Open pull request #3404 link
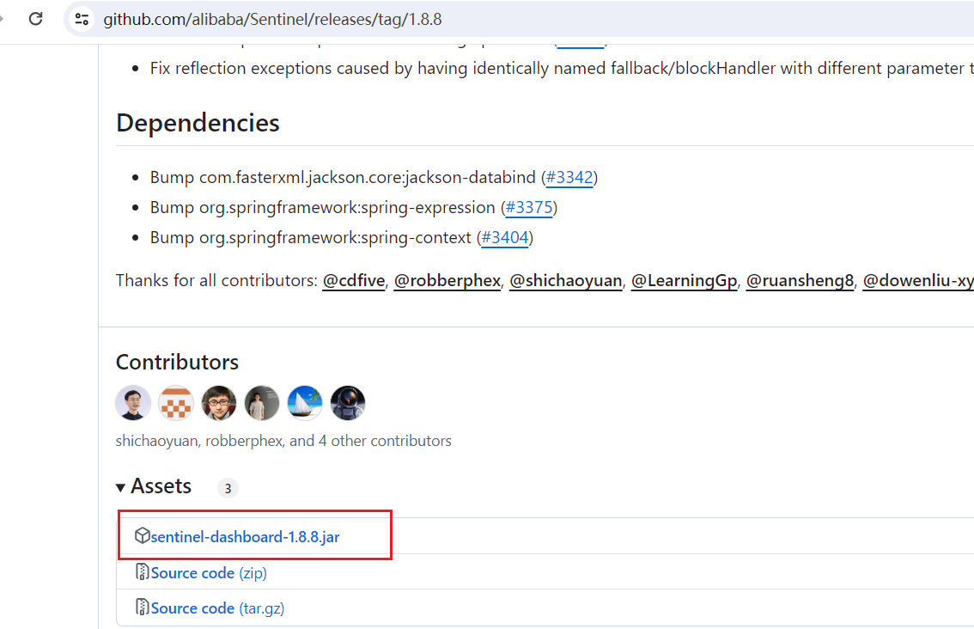 [x=505, y=238]
